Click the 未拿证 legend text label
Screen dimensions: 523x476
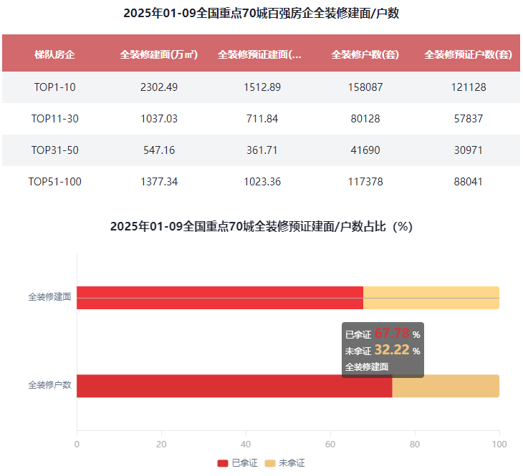[292, 463]
